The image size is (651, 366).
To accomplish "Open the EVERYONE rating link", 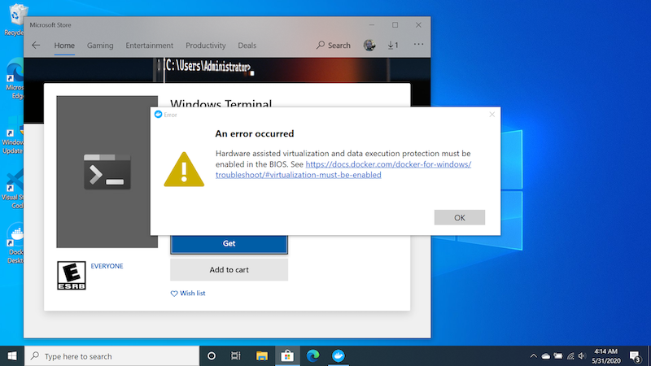I will click(107, 266).
